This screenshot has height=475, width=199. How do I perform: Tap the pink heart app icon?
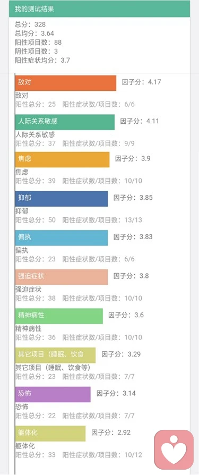174,449
